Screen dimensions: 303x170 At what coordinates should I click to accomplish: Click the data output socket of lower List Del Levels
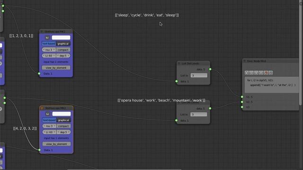(210, 108)
